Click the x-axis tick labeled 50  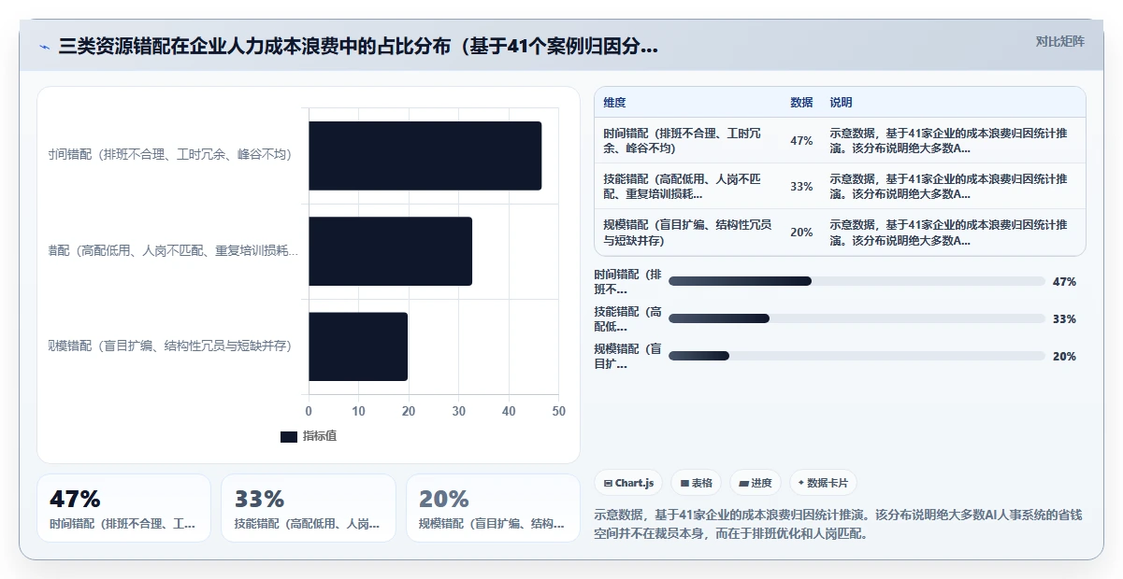pyautogui.click(x=558, y=412)
